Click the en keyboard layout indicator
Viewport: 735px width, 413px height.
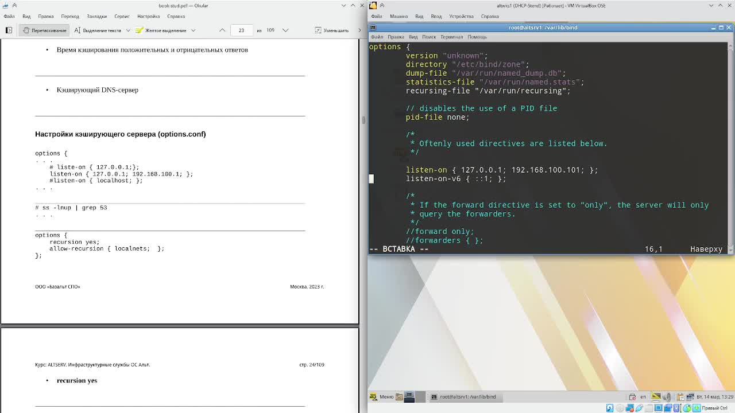[x=643, y=396]
